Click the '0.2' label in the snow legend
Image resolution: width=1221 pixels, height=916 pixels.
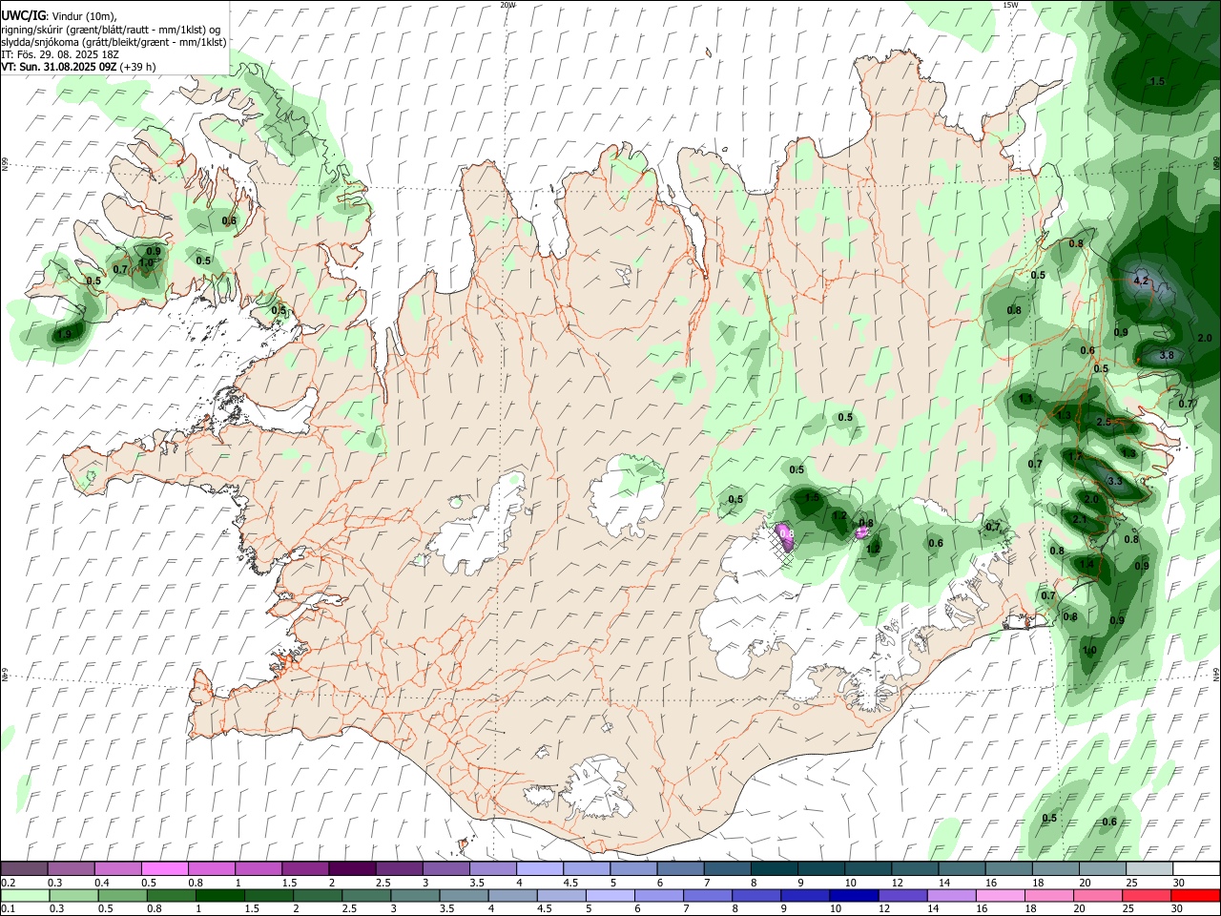(8, 883)
